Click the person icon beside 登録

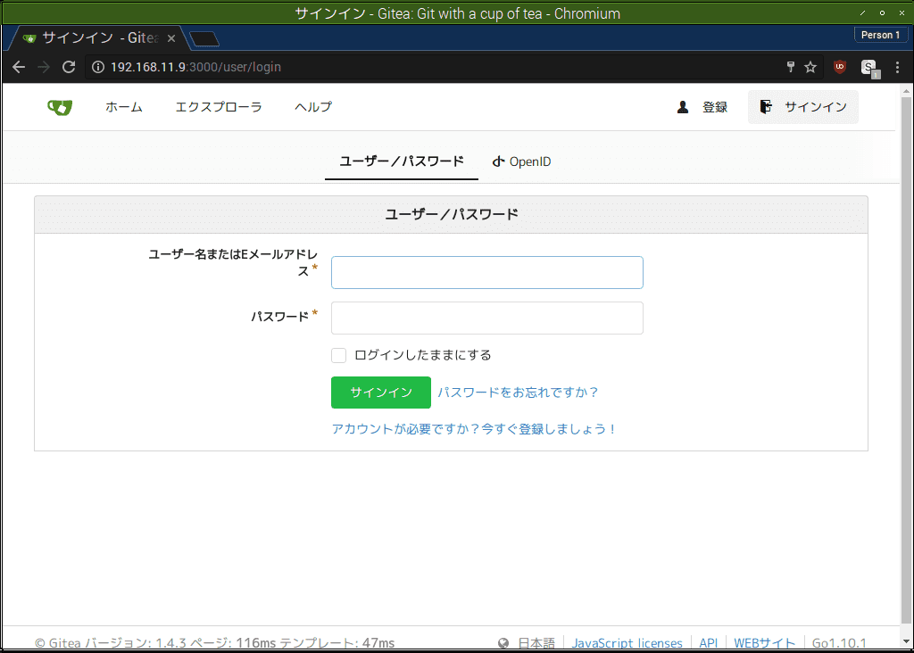[x=683, y=106]
